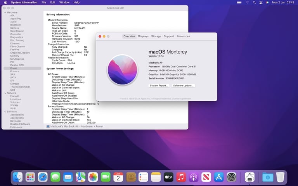Launch Safari from the dock
The width and height of the screenshot is (298, 186).
click(43, 177)
